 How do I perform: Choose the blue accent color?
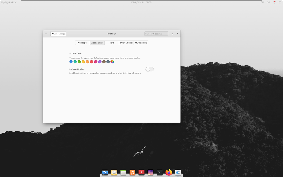pyautogui.click(x=71, y=62)
